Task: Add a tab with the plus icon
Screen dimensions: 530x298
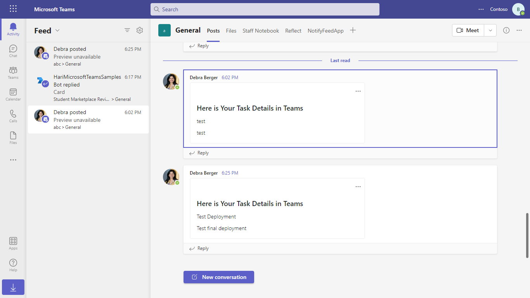Action: click(x=353, y=30)
